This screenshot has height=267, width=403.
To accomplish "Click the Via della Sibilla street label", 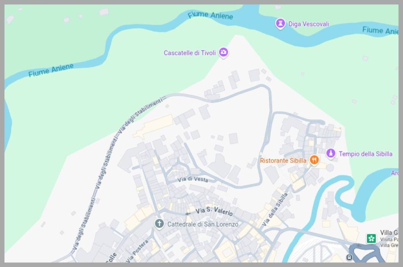I will [x=274, y=210].
